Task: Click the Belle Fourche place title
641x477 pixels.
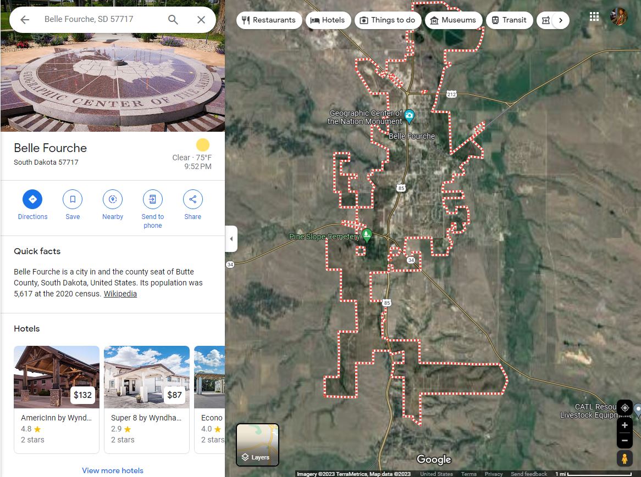Action: click(x=50, y=148)
